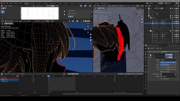Click the pan hand in right 3D viewport
Viewport: 180px width, 101px height.
[142, 22]
